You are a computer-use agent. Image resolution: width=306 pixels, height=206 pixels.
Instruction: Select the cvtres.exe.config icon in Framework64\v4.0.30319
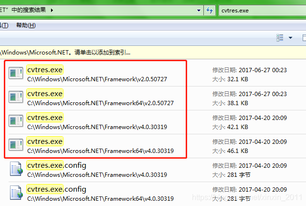[x=16, y=192]
